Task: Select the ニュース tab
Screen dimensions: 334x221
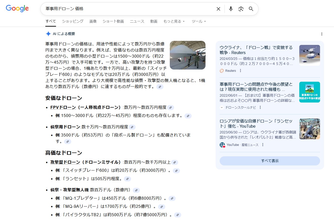Action: click(137, 21)
